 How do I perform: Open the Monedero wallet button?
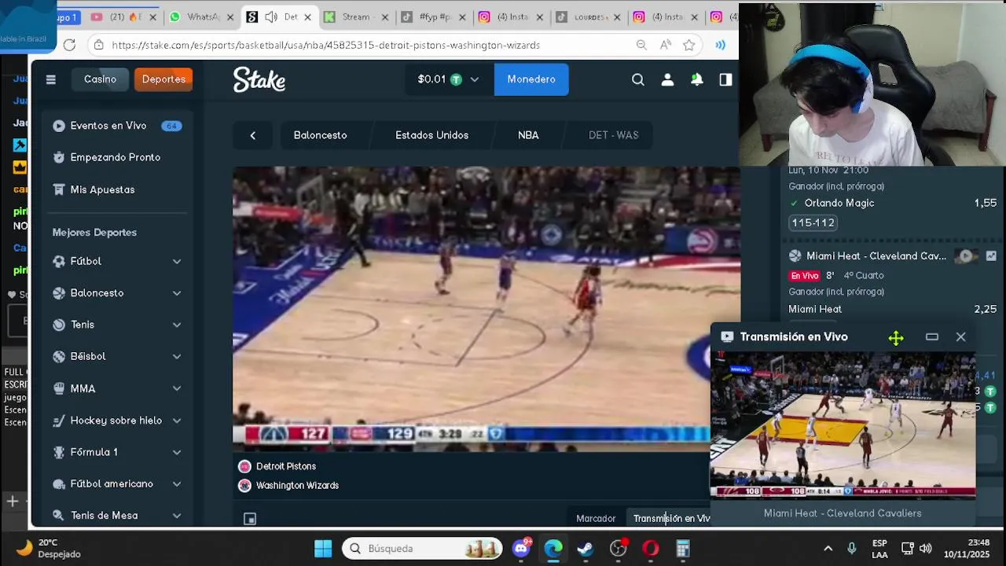coord(531,79)
